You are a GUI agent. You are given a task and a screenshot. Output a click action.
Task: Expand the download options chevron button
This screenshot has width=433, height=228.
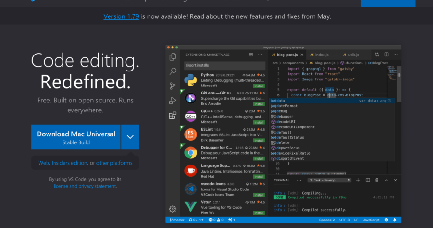130,137
